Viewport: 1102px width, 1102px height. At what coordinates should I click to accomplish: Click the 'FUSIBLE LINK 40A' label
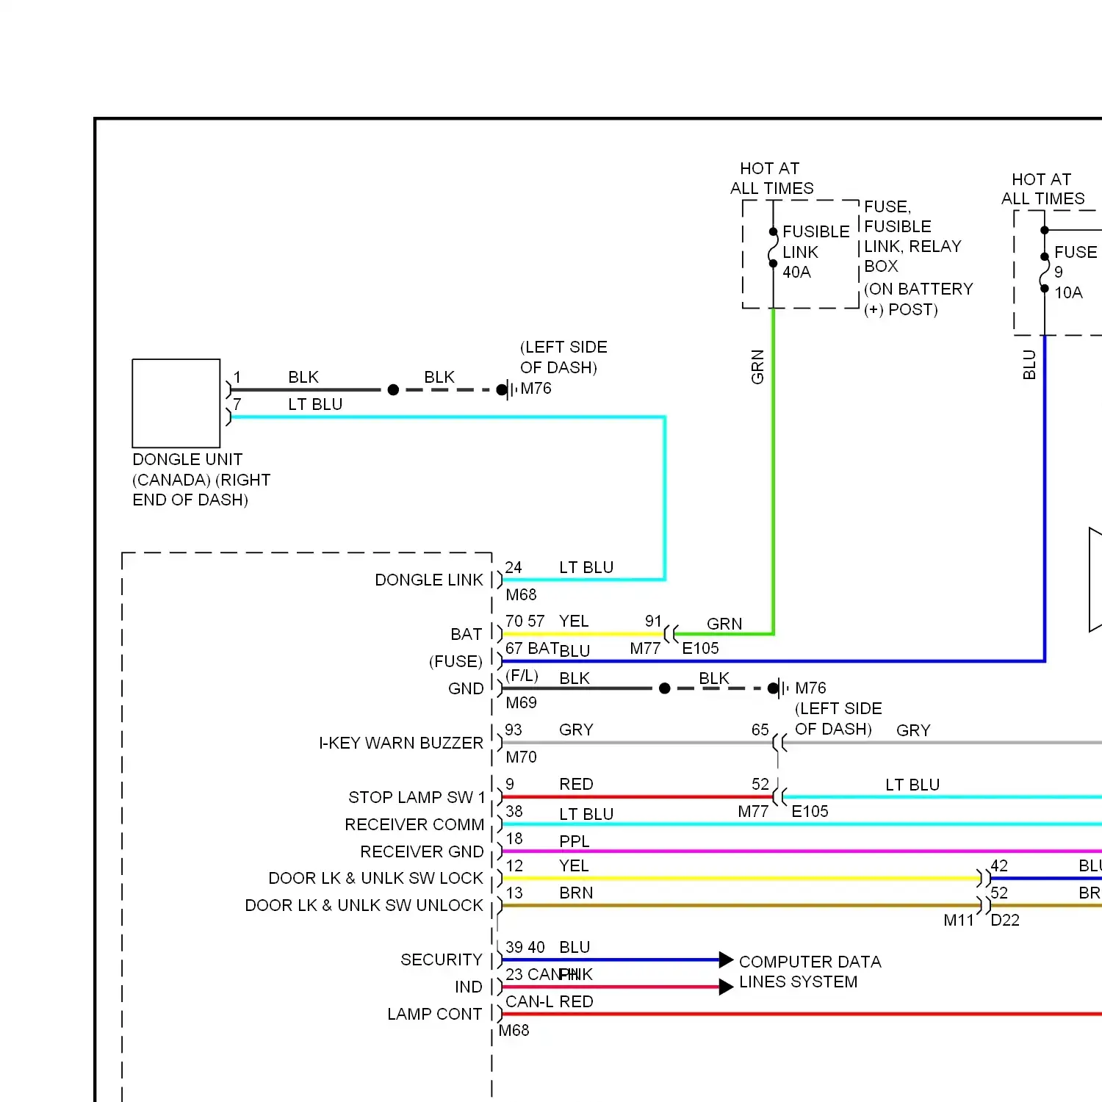click(815, 252)
